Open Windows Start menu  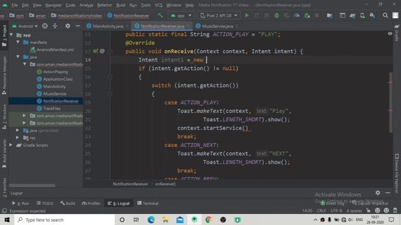point(7,219)
